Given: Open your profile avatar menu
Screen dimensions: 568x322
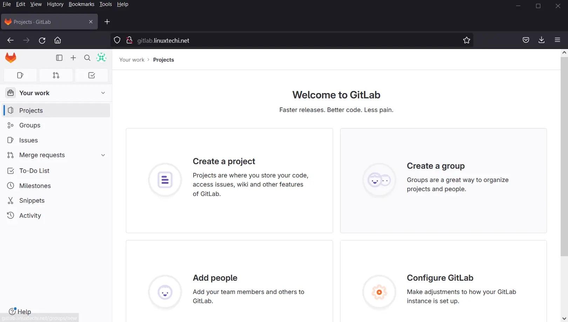Looking at the screenshot, I should pos(101,57).
